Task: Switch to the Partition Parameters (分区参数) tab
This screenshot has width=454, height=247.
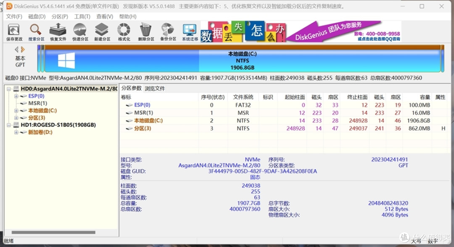Action: coord(131,88)
